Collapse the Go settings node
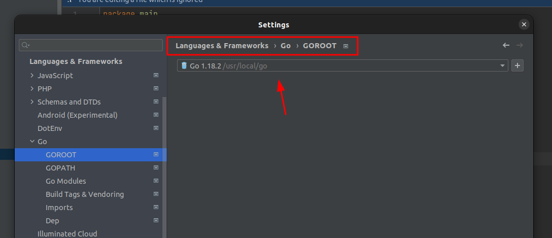The image size is (552, 238). tap(32, 142)
